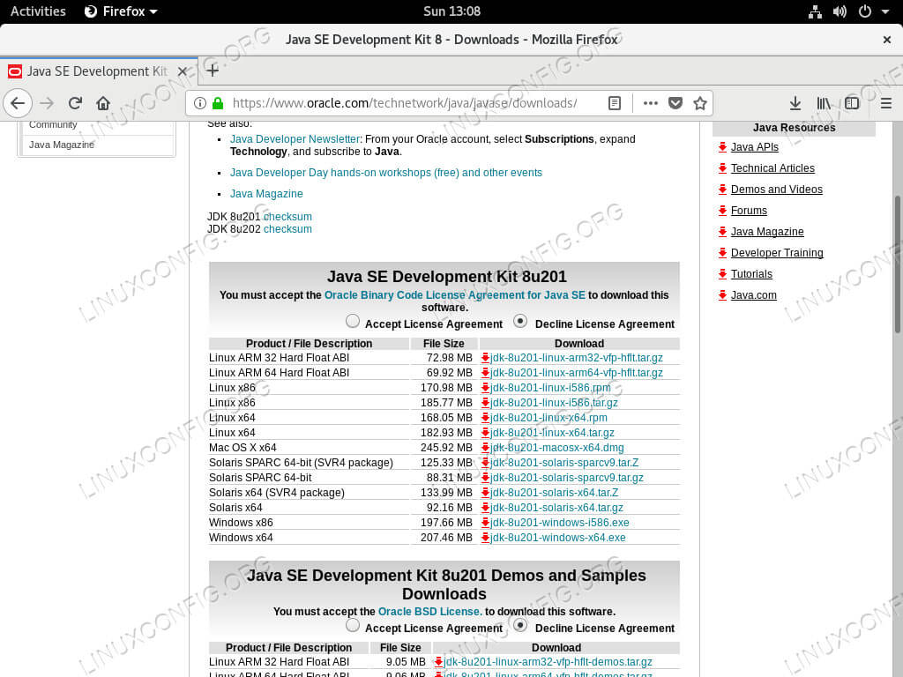Click the forward navigation arrow
The height and width of the screenshot is (677, 903).
tap(48, 104)
